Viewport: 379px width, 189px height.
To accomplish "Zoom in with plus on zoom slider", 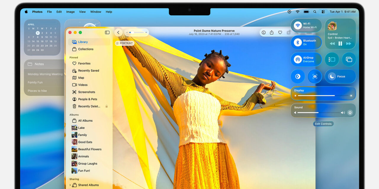I will point(146,32).
